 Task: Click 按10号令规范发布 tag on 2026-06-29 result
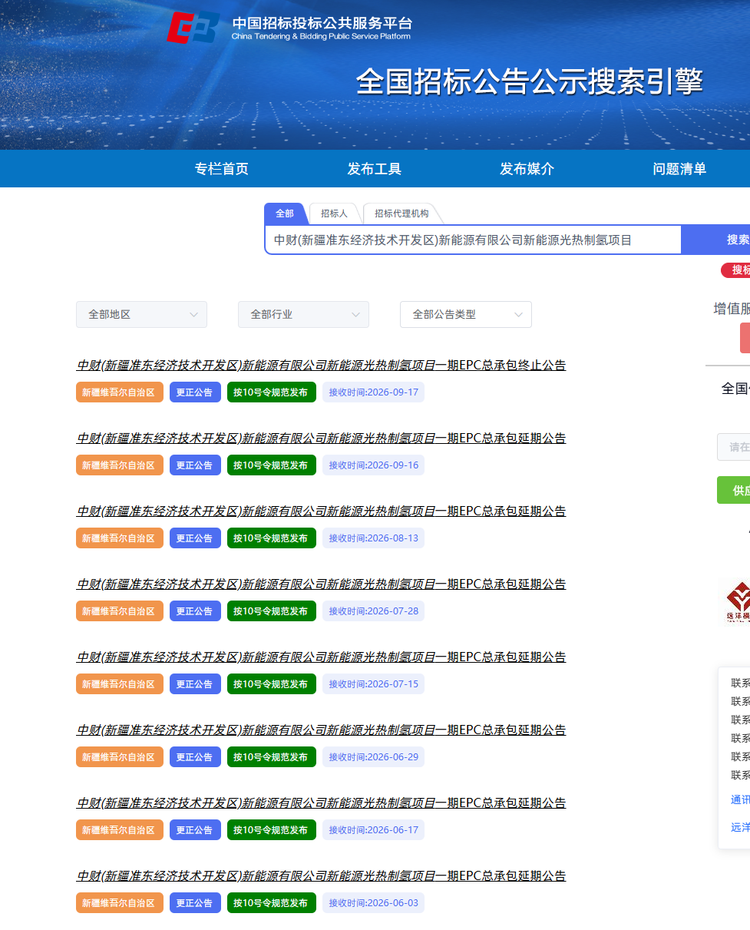(x=272, y=757)
